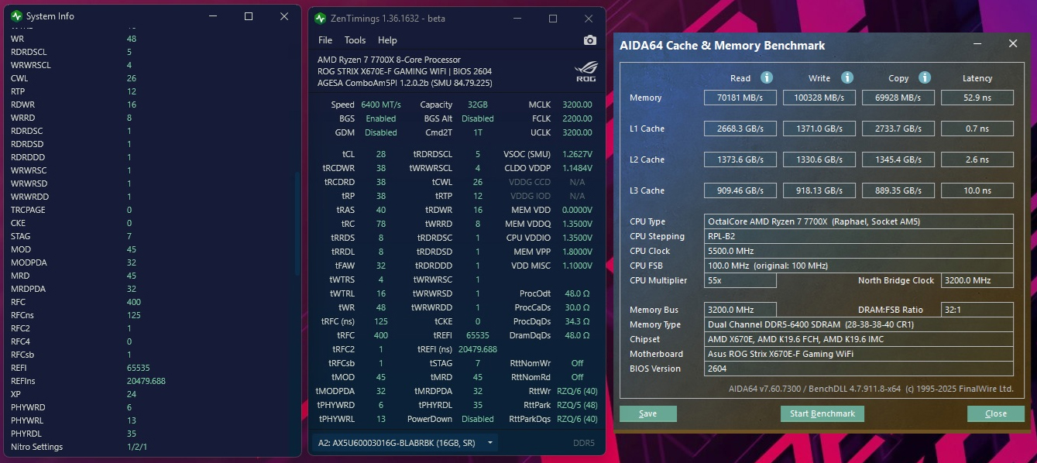Viewport: 1037px width, 463px height.
Task: Click the ZenTimings app icon in title bar
Action: tap(321, 18)
